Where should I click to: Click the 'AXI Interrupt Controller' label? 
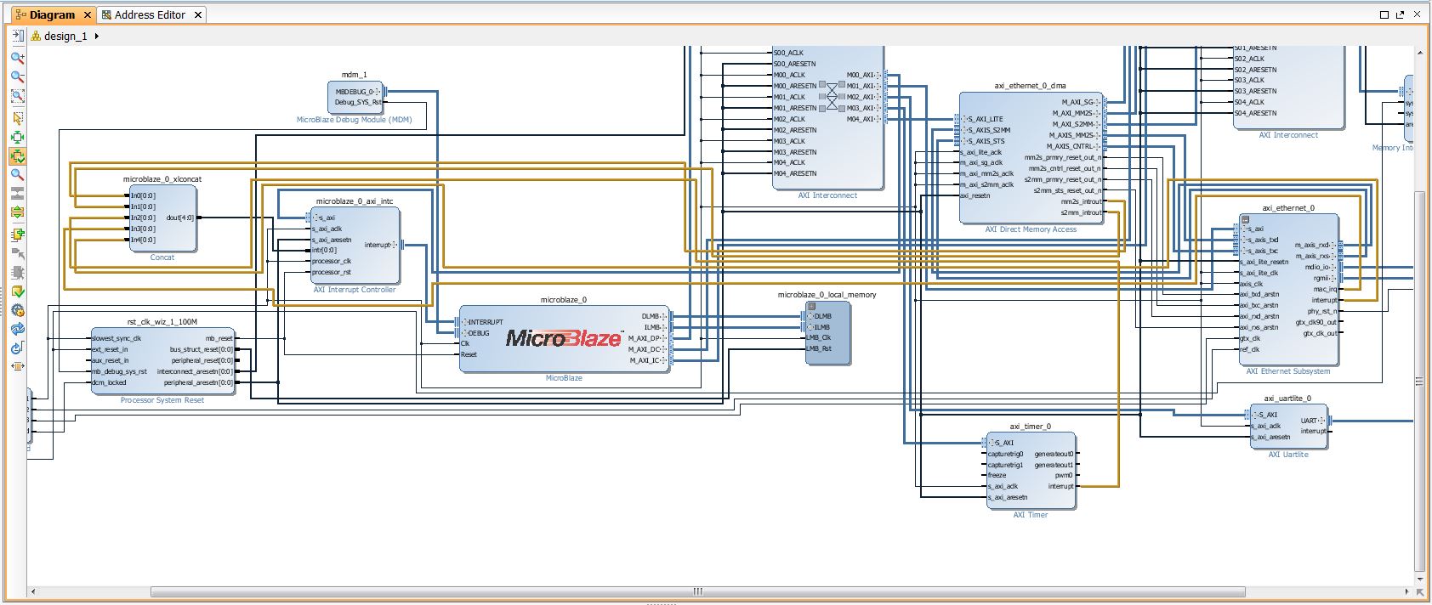(355, 290)
